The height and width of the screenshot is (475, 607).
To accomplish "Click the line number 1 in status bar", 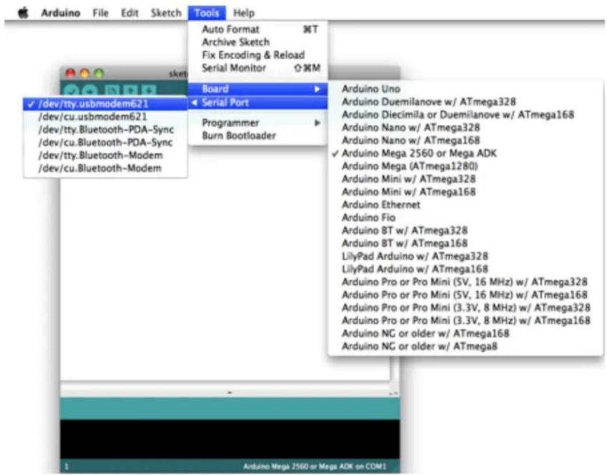I will click(x=66, y=466).
